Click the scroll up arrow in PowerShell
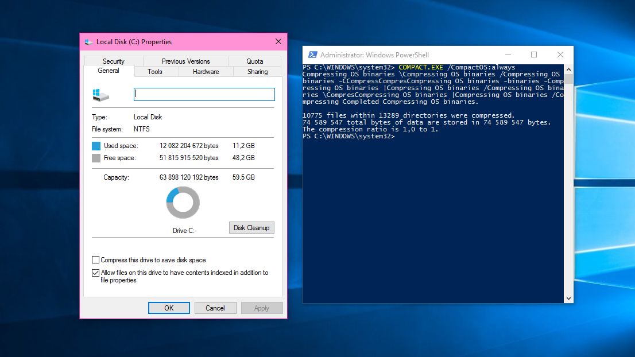This screenshot has width=635, height=357. click(x=568, y=69)
